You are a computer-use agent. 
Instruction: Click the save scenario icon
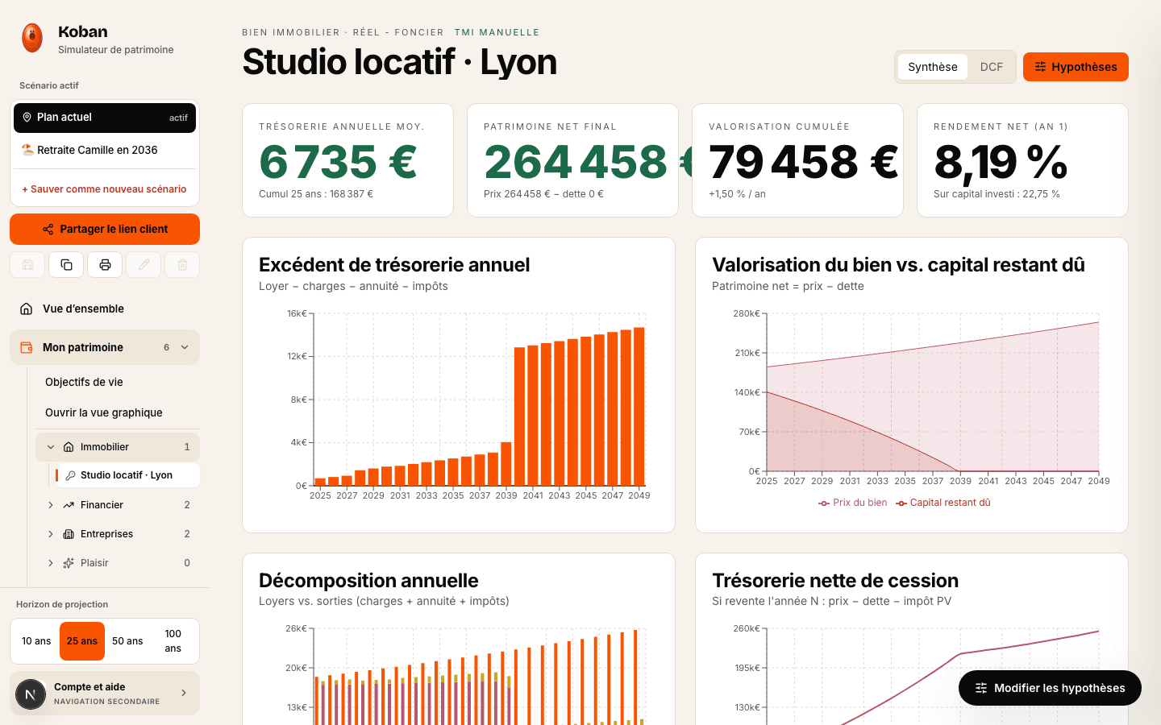click(x=27, y=264)
